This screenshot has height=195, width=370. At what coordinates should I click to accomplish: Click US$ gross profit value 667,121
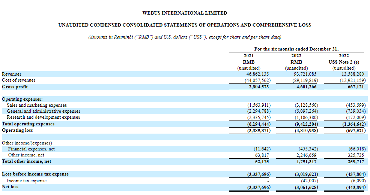[x=353, y=86]
